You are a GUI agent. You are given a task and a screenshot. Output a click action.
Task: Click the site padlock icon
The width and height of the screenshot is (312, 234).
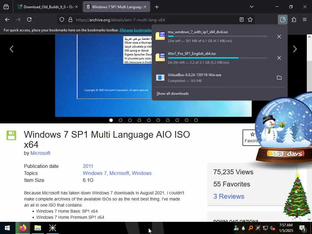pyautogui.click(x=70, y=20)
